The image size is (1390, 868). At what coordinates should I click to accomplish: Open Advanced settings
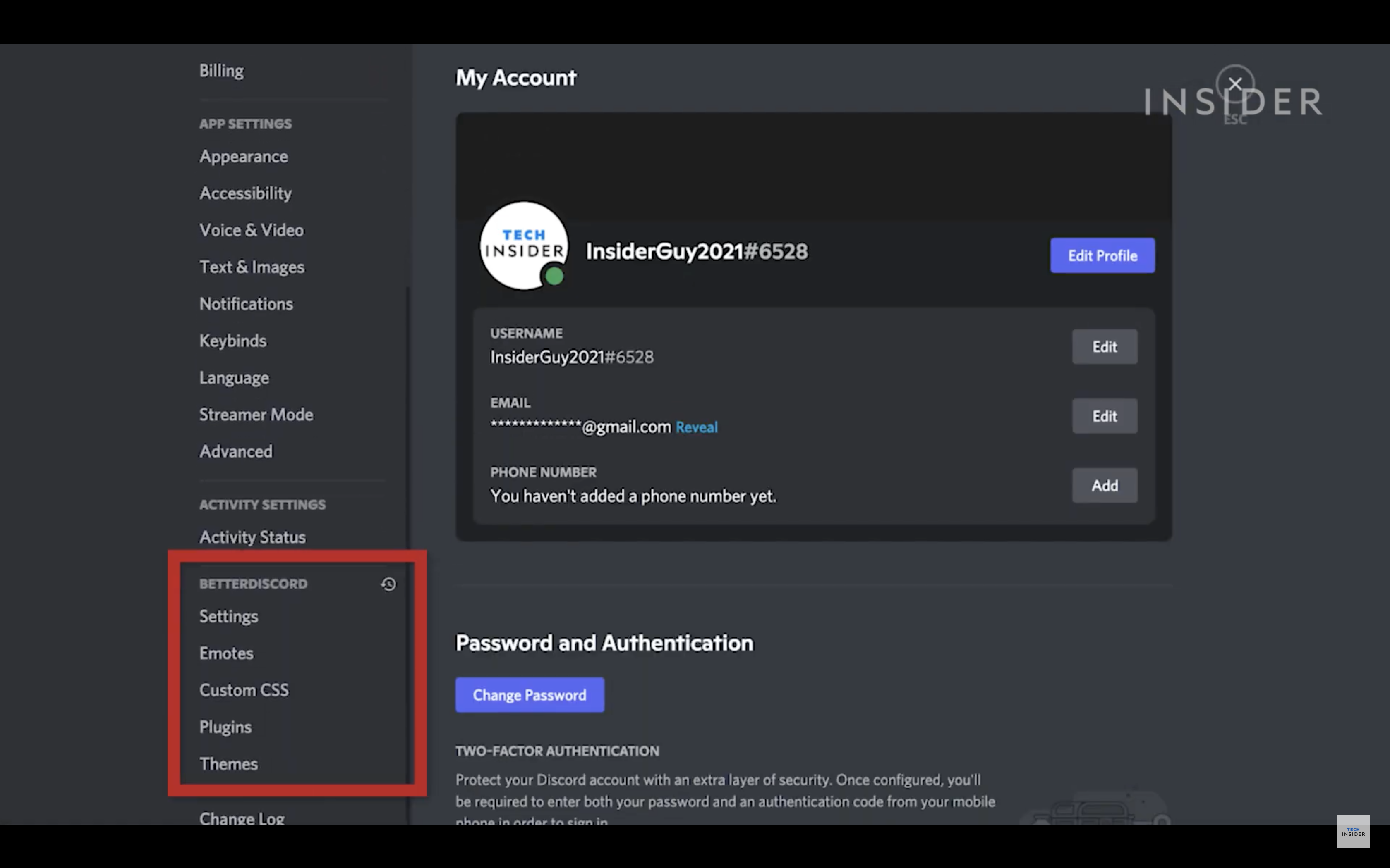tap(236, 451)
